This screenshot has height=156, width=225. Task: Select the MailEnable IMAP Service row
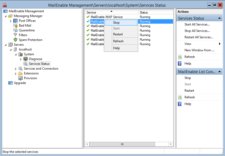click(129, 17)
